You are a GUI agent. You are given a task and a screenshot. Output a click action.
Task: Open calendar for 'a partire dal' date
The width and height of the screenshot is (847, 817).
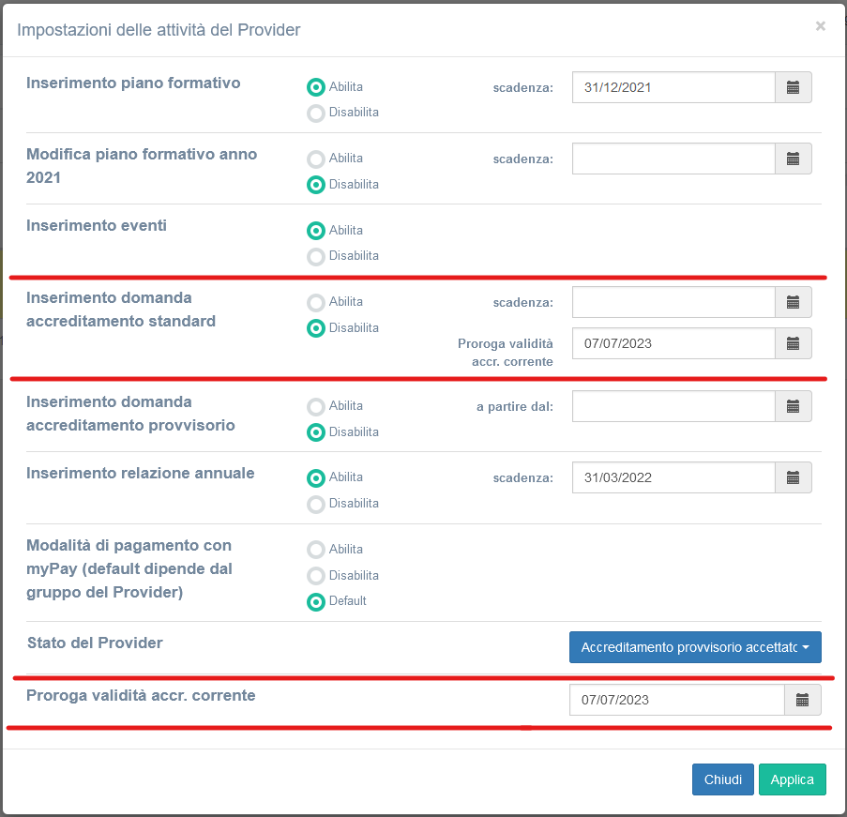pos(793,406)
